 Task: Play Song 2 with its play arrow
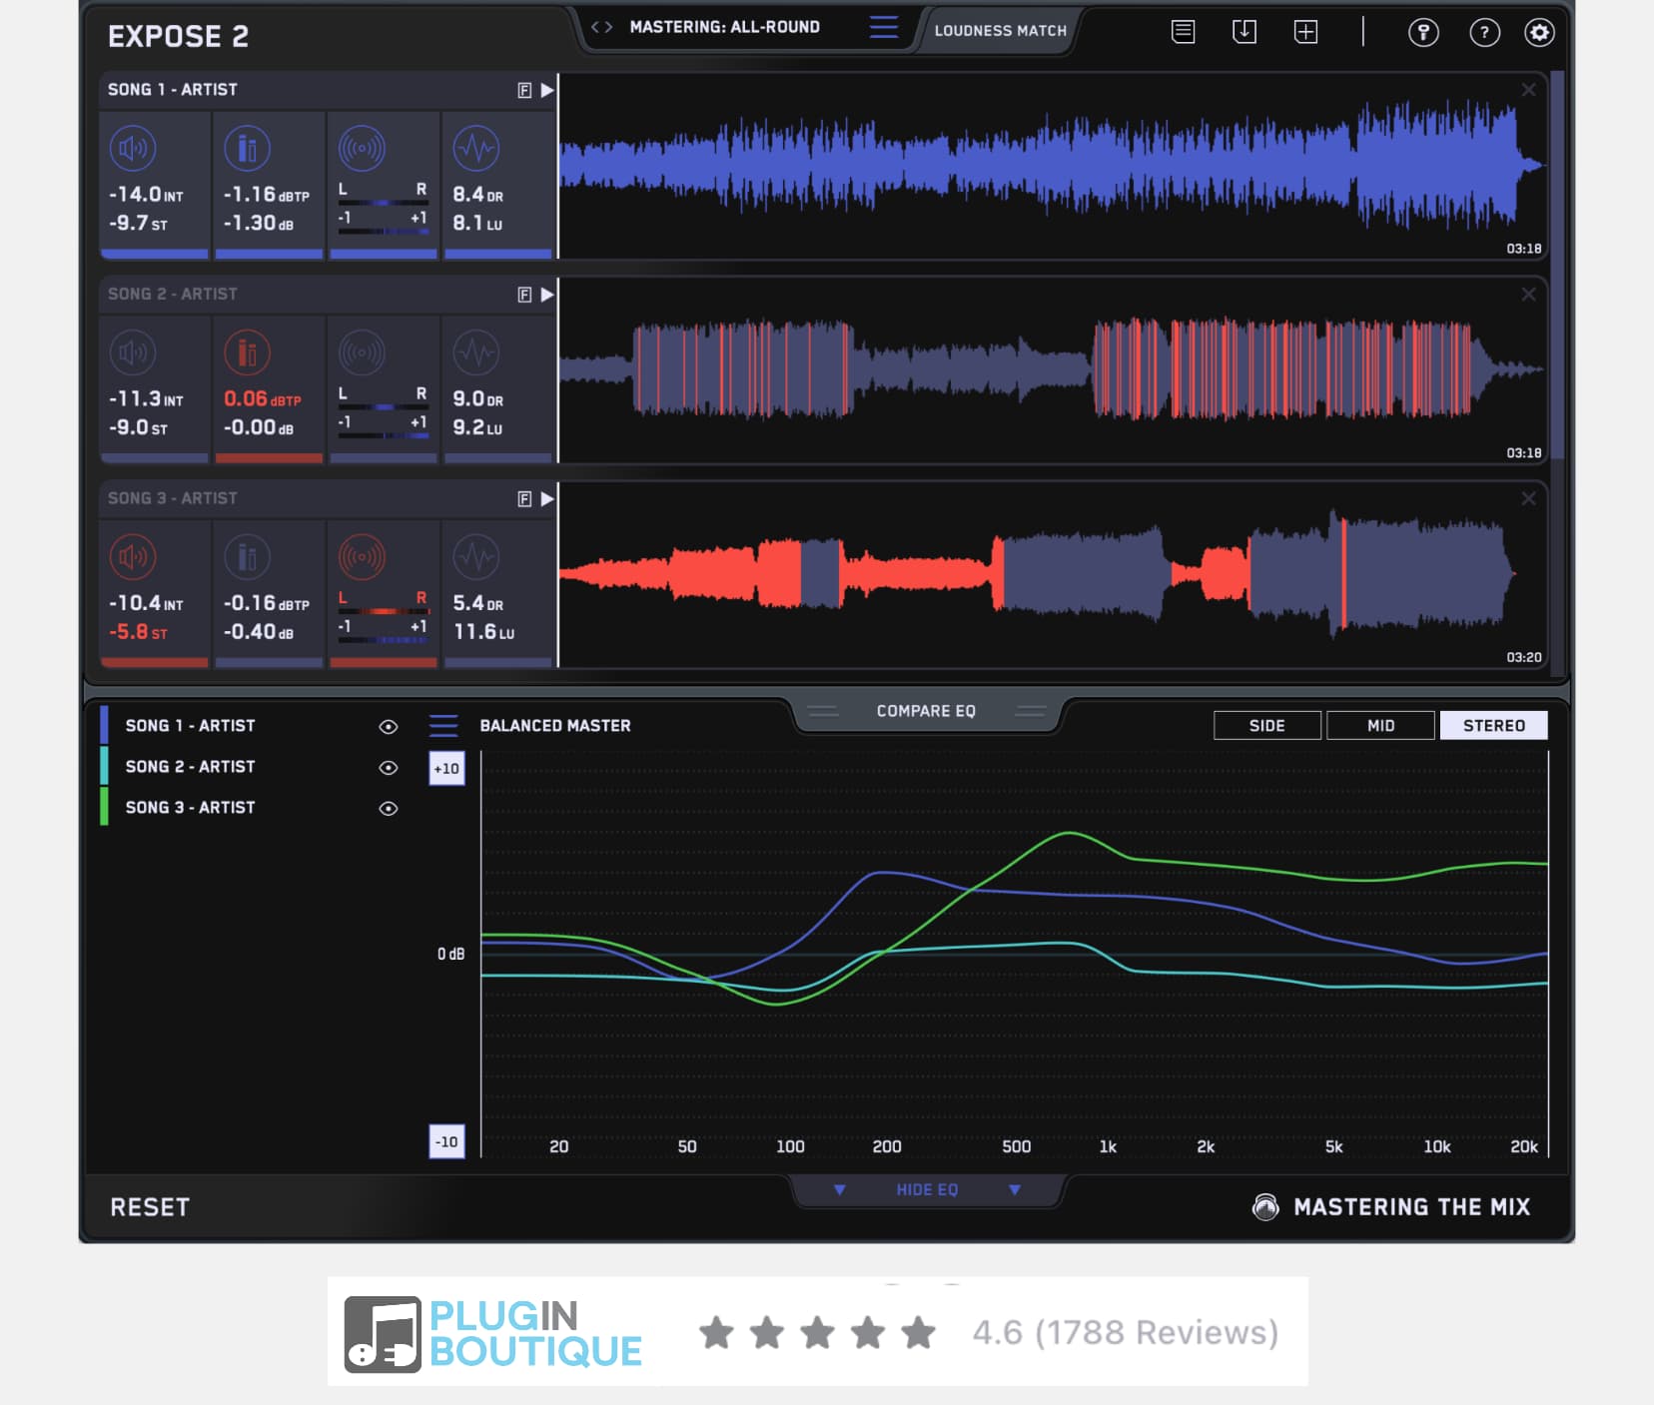(x=547, y=295)
